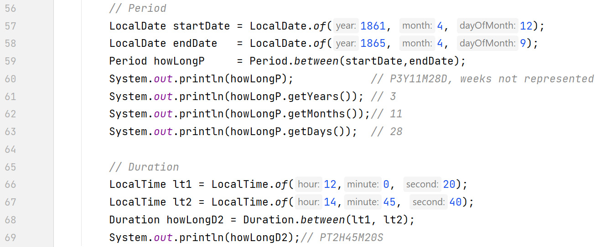Click line number 68 in the gutter
The height and width of the screenshot is (247, 601).
10,220
